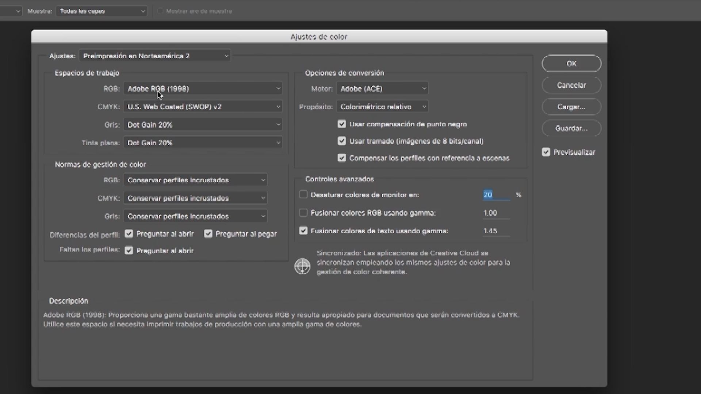Toggle Usar compensación de punto negro
This screenshot has width=701, height=394.
pos(342,124)
